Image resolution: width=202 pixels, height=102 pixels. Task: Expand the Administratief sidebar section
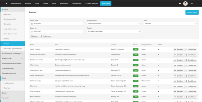(13, 58)
